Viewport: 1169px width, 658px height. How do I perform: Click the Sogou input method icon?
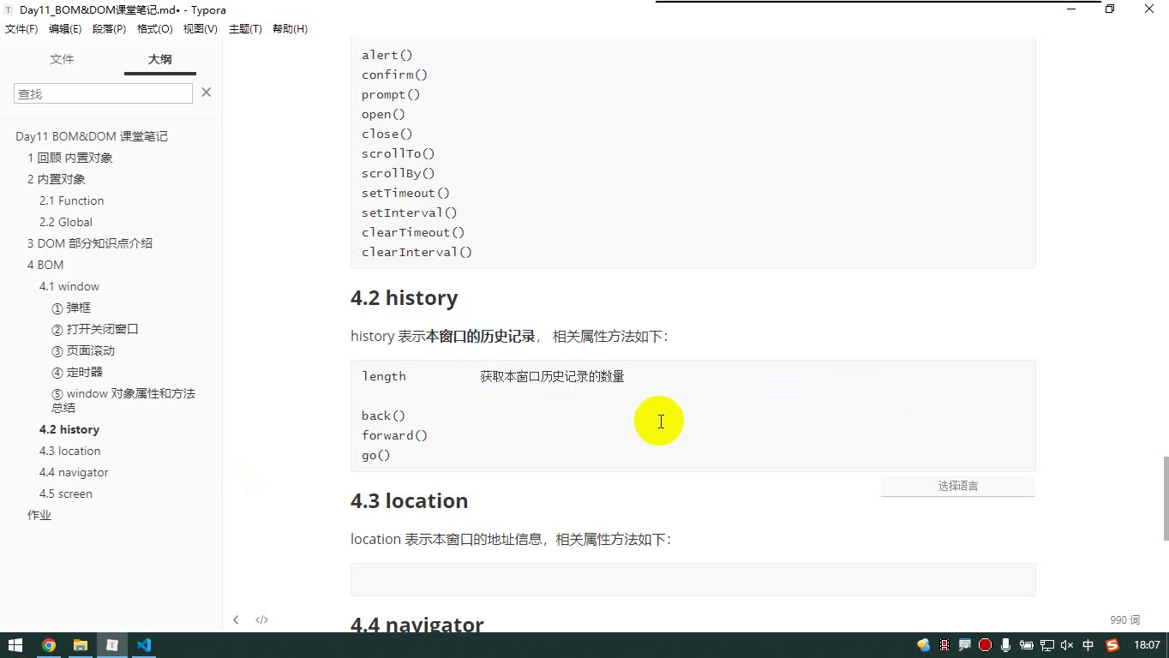(x=1112, y=645)
